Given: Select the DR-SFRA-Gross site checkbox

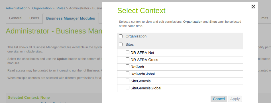Looking at the screenshot, I should pyautogui.click(x=127, y=59).
